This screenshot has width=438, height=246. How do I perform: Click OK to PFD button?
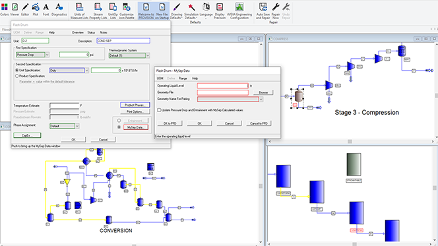click(170, 123)
